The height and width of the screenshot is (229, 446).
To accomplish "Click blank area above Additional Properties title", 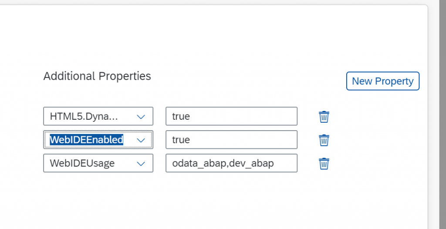I will [x=199, y=37].
